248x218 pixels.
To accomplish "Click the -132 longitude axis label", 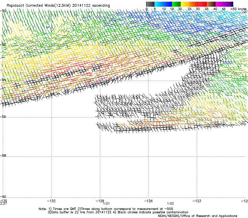I will tap(51, 201).
